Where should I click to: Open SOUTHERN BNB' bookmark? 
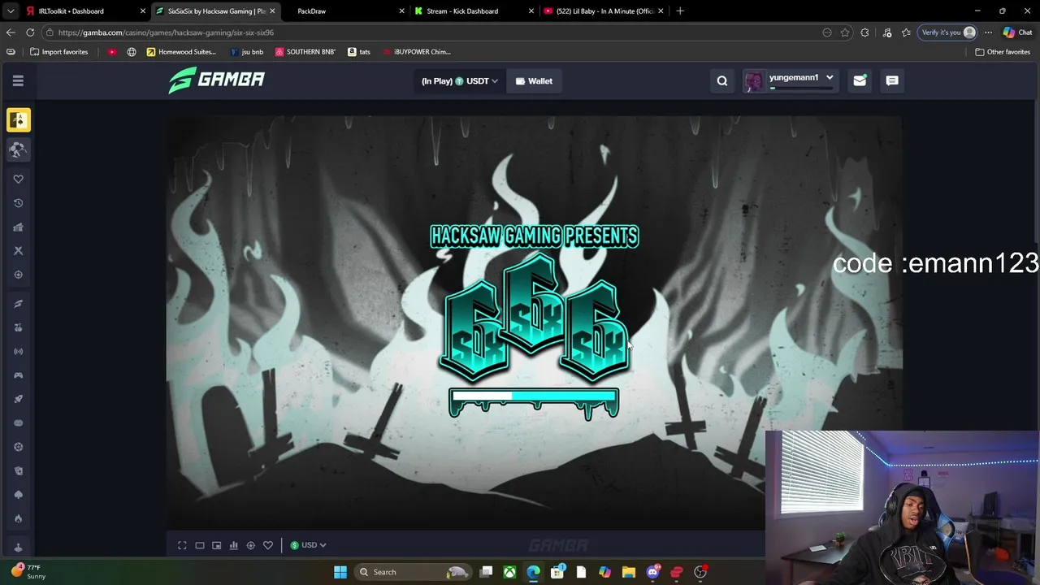[x=305, y=51]
